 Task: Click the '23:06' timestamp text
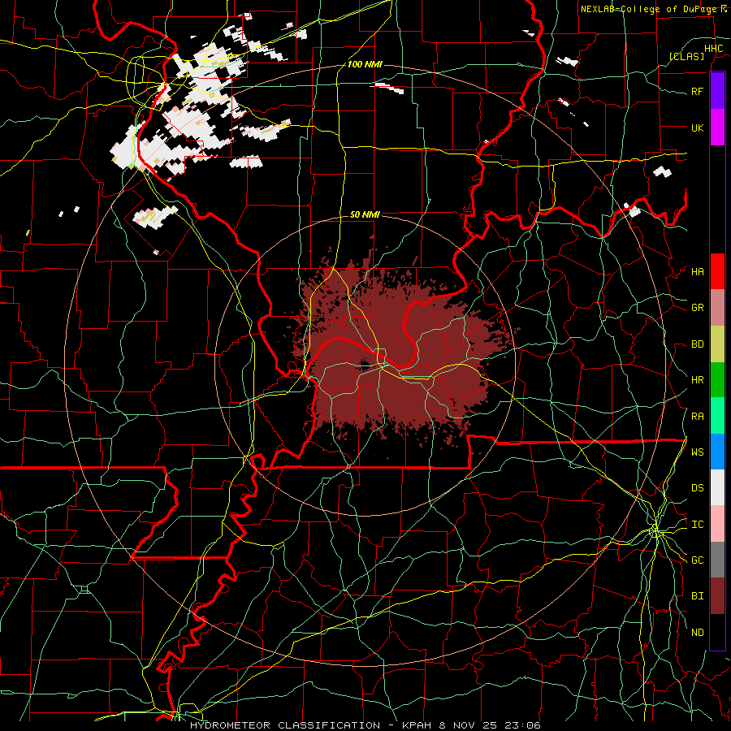[523, 725]
